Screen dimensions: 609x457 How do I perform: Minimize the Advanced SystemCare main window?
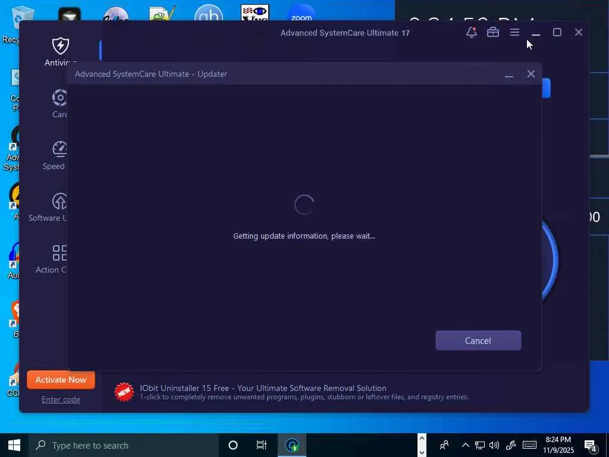coord(536,33)
